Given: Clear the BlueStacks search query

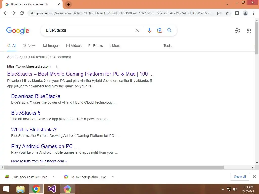Looking at the screenshot, I should pos(137,30).
